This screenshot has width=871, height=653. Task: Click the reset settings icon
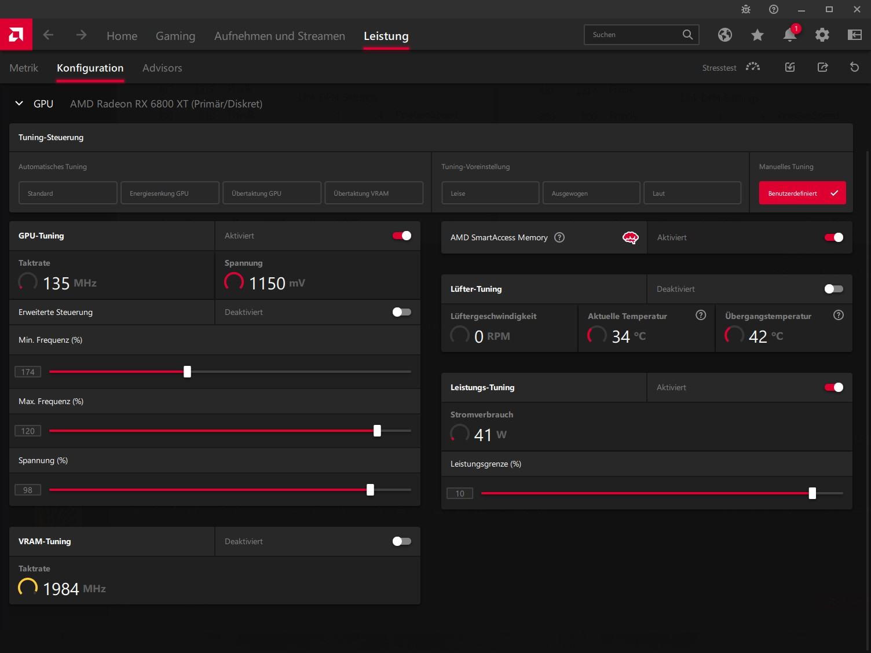coord(855,67)
